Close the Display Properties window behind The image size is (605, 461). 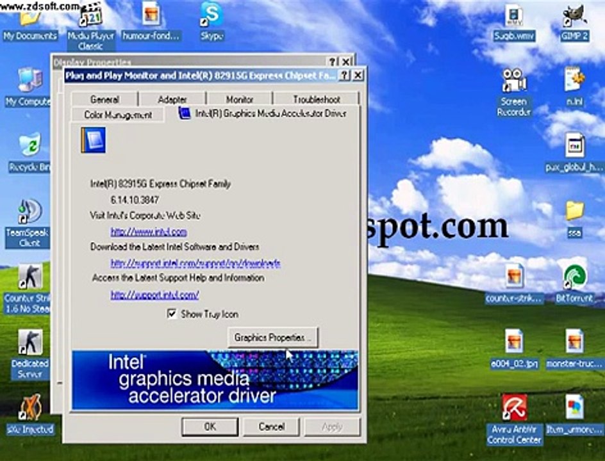pos(345,61)
